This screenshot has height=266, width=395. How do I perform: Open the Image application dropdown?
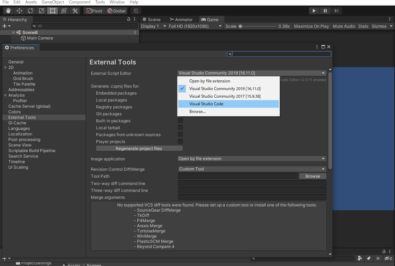click(x=251, y=159)
